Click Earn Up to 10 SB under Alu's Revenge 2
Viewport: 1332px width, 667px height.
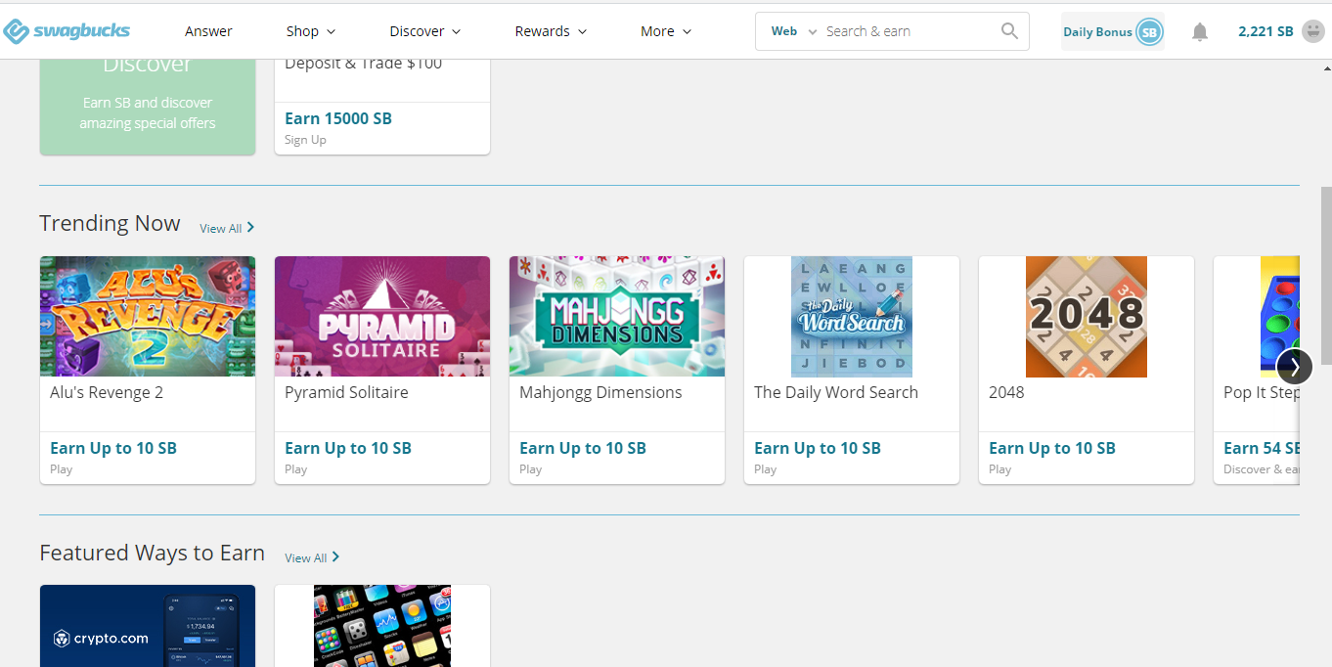(113, 448)
